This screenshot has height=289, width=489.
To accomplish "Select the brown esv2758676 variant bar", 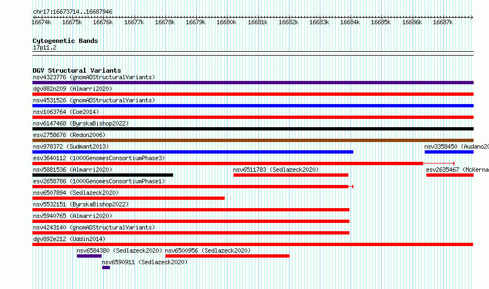I will tap(253, 140).
